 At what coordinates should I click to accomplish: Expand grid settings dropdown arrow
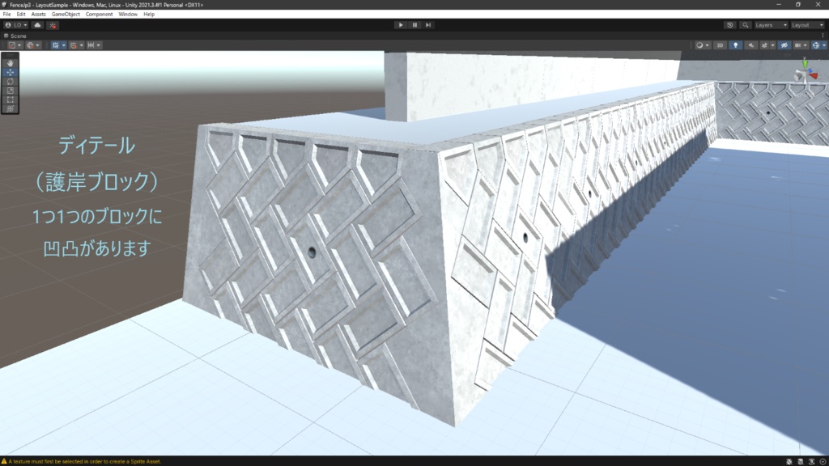pos(63,45)
